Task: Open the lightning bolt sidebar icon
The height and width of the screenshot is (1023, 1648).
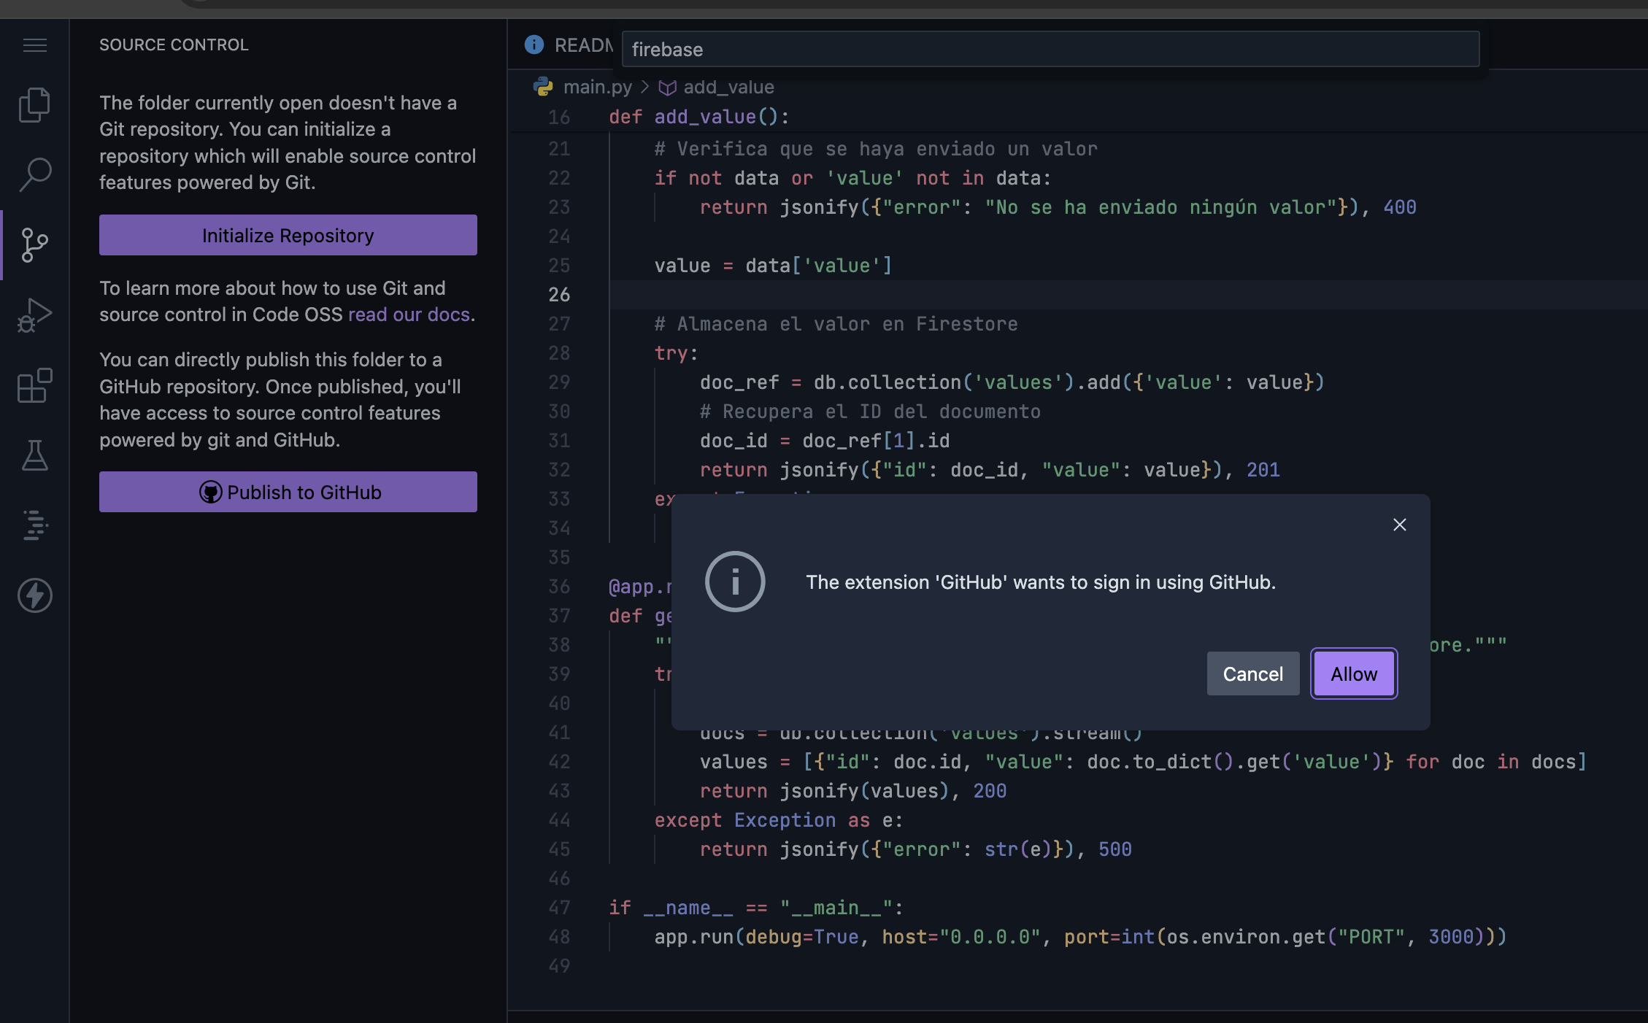Action: coord(34,595)
